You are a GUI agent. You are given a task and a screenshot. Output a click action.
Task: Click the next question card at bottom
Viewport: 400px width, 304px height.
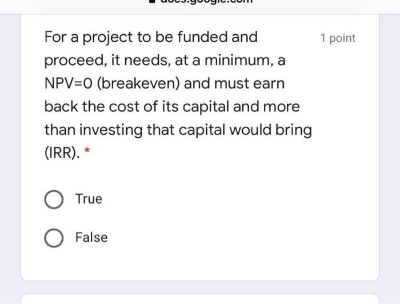pos(200,299)
